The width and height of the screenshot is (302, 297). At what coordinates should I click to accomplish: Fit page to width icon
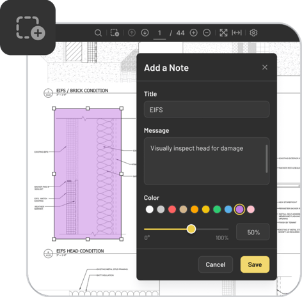click(x=237, y=33)
